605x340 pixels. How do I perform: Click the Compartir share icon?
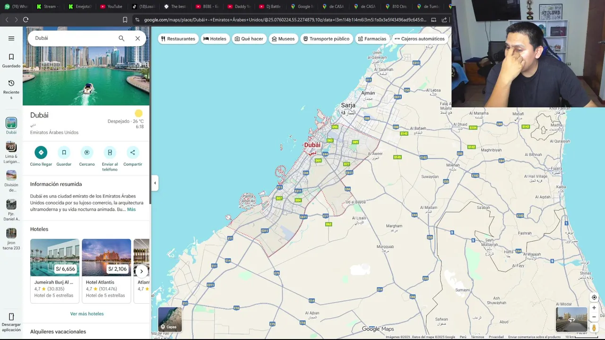132,153
